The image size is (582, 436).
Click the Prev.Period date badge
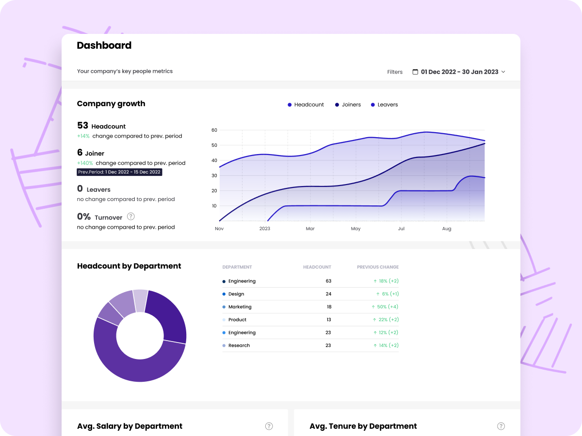click(119, 172)
